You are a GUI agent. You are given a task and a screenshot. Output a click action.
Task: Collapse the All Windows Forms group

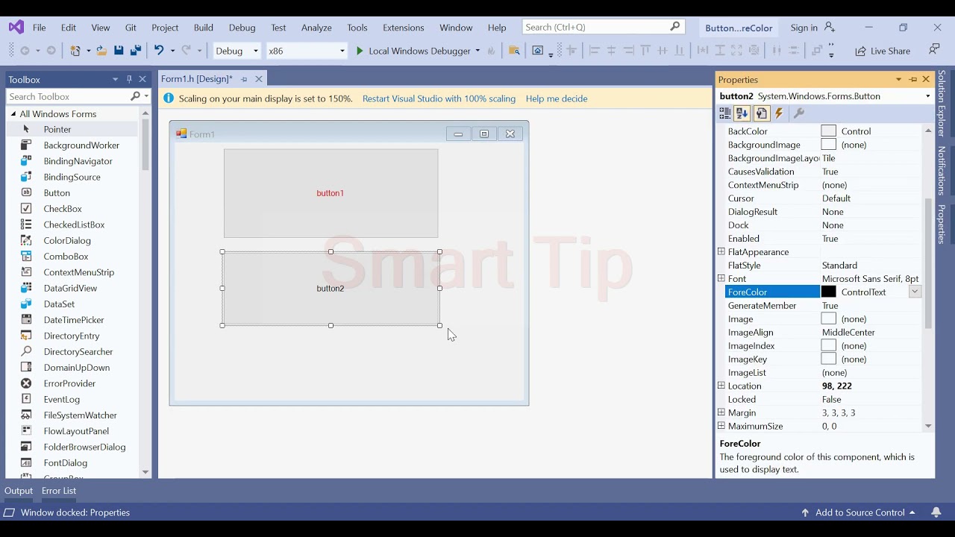13,114
